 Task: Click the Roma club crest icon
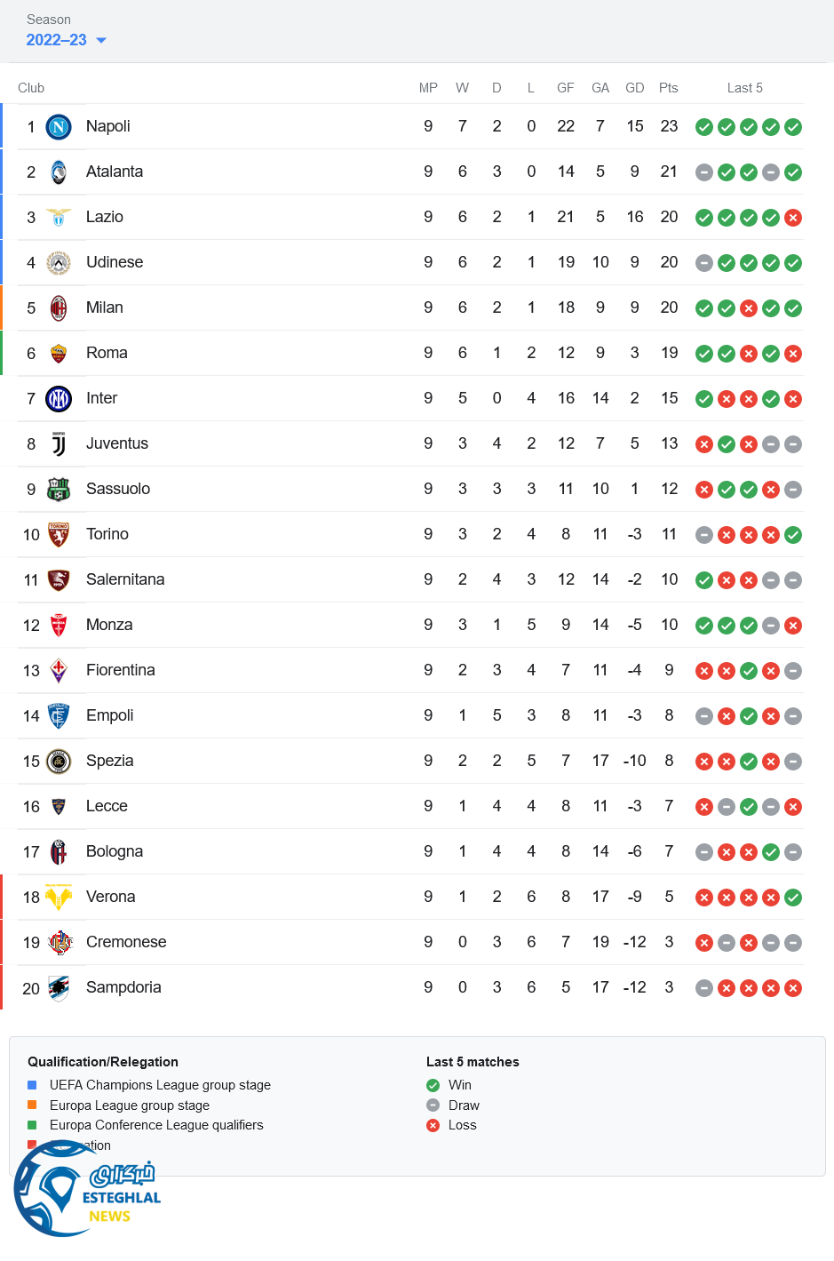pos(59,354)
